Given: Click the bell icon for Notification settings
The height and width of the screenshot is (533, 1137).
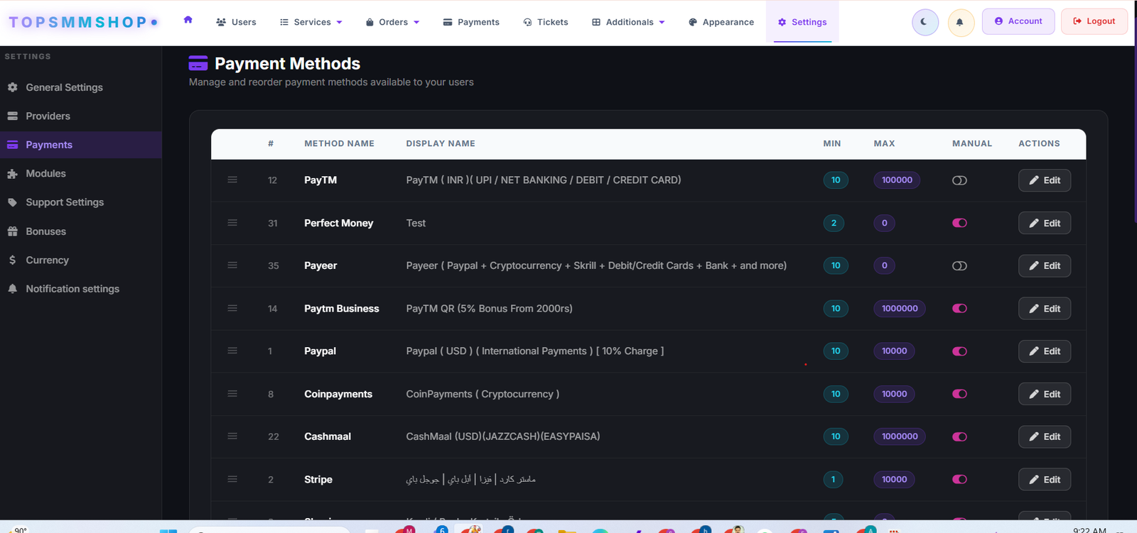Looking at the screenshot, I should [12, 289].
